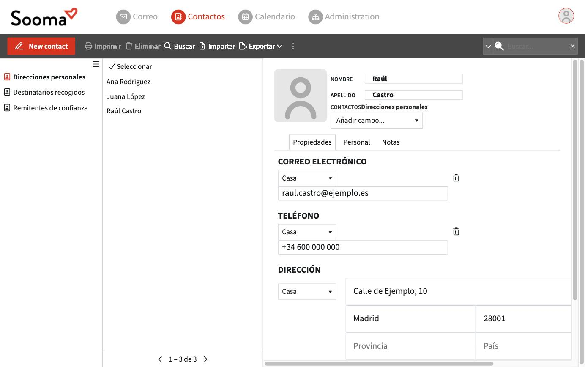Image resolution: width=585 pixels, height=367 pixels.
Task: Open the email type Casa dropdown
Action: tap(307, 178)
